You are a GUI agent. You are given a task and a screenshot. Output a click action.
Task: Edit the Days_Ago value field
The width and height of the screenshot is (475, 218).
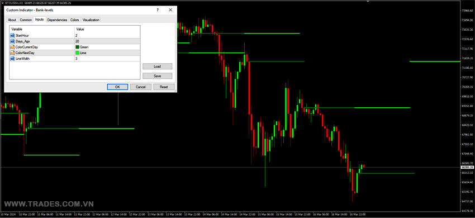107,41
